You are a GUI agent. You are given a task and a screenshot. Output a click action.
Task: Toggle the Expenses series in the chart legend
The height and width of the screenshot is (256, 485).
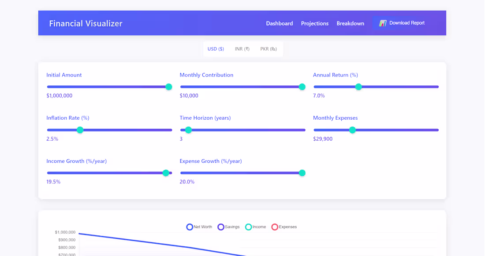coord(274,227)
